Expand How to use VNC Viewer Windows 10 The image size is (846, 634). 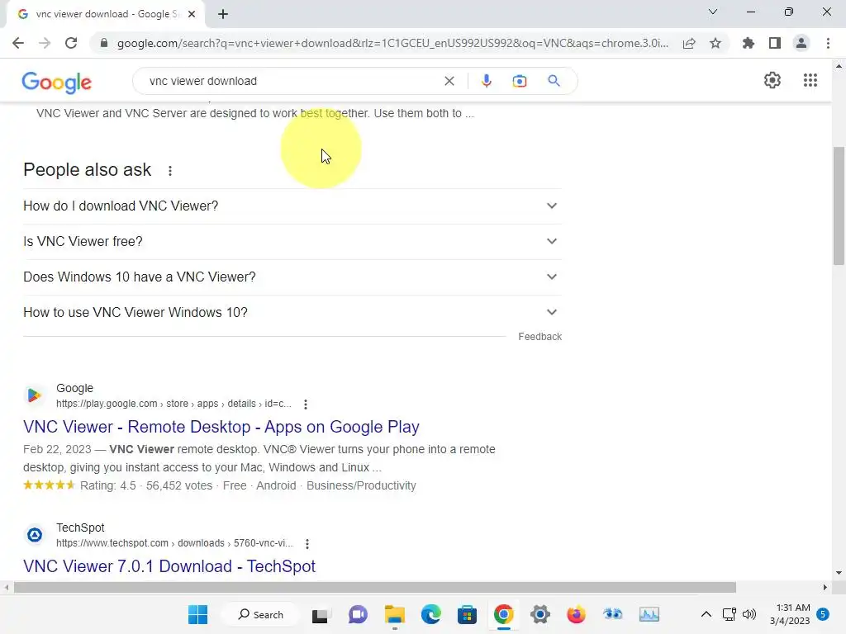(292, 313)
